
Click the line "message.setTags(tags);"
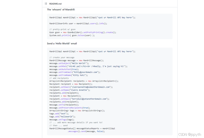(62, 120)
